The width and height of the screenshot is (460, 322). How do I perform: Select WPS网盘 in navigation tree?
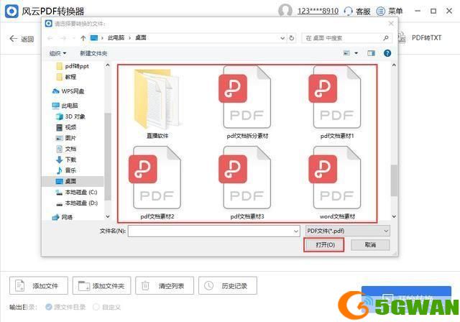[68, 91]
